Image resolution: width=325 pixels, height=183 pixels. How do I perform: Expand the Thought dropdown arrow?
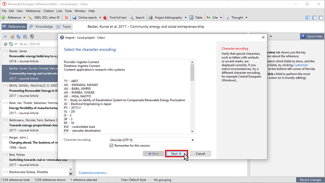pyautogui.click(x=246, y=18)
